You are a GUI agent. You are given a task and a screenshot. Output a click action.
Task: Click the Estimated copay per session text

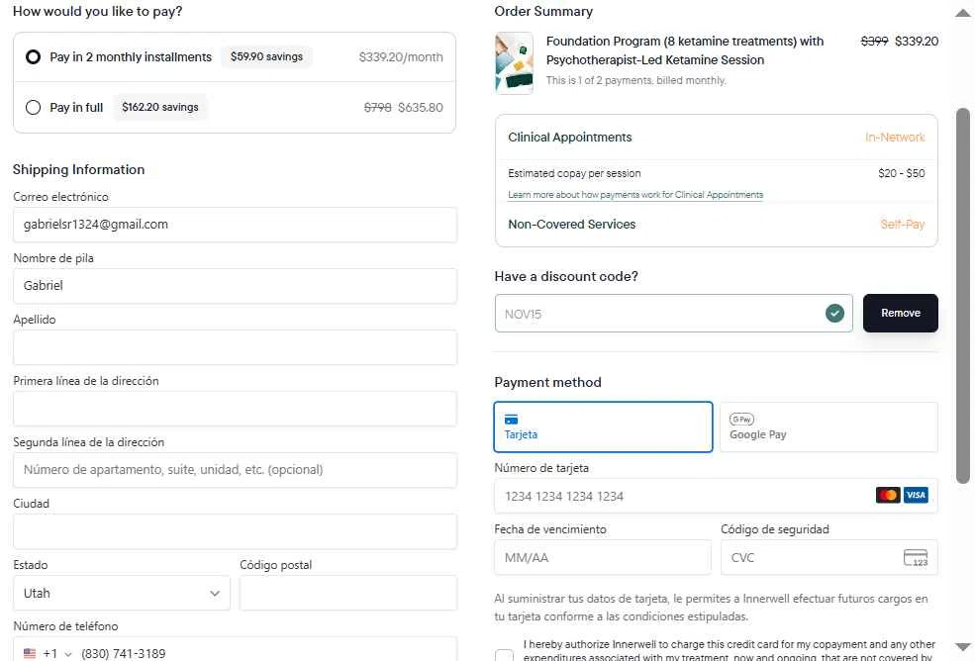574,173
